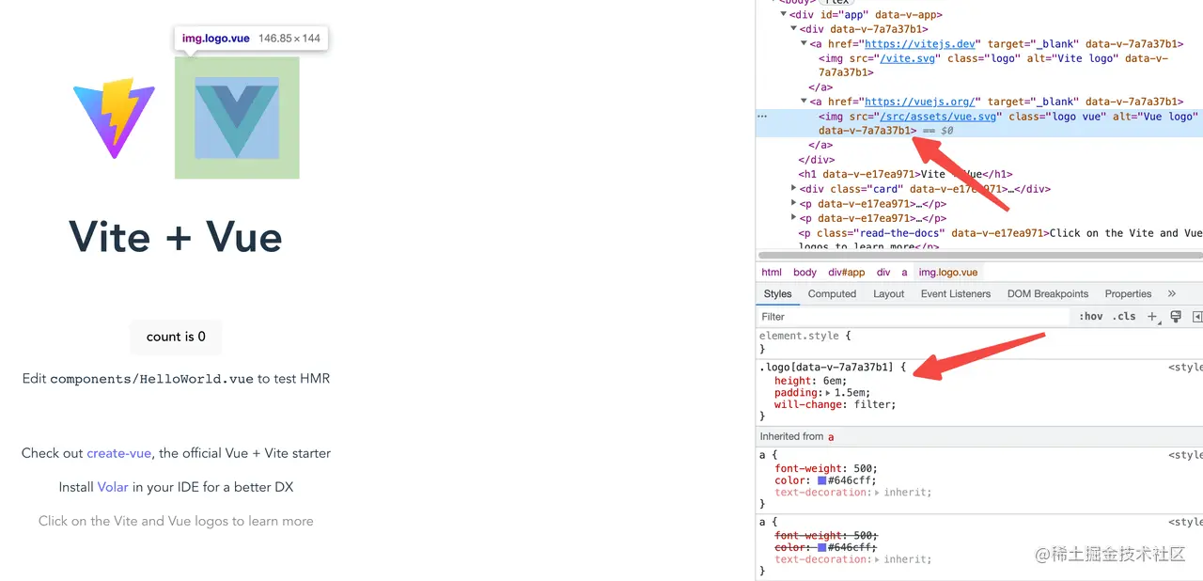The image size is (1203, 581).
Task: Follow the /src/assets/vue.svg src link
Action: coord(938,117)
